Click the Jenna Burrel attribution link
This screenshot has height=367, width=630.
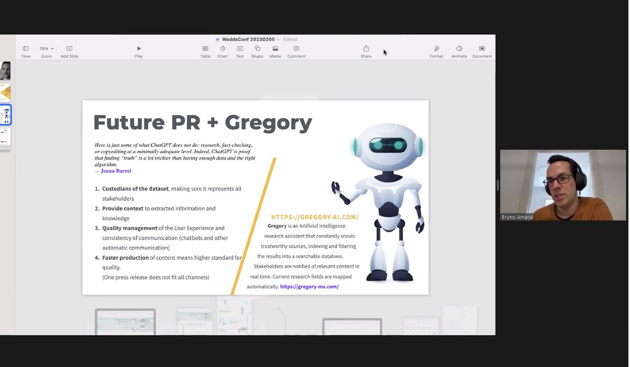tap(116, 171)
